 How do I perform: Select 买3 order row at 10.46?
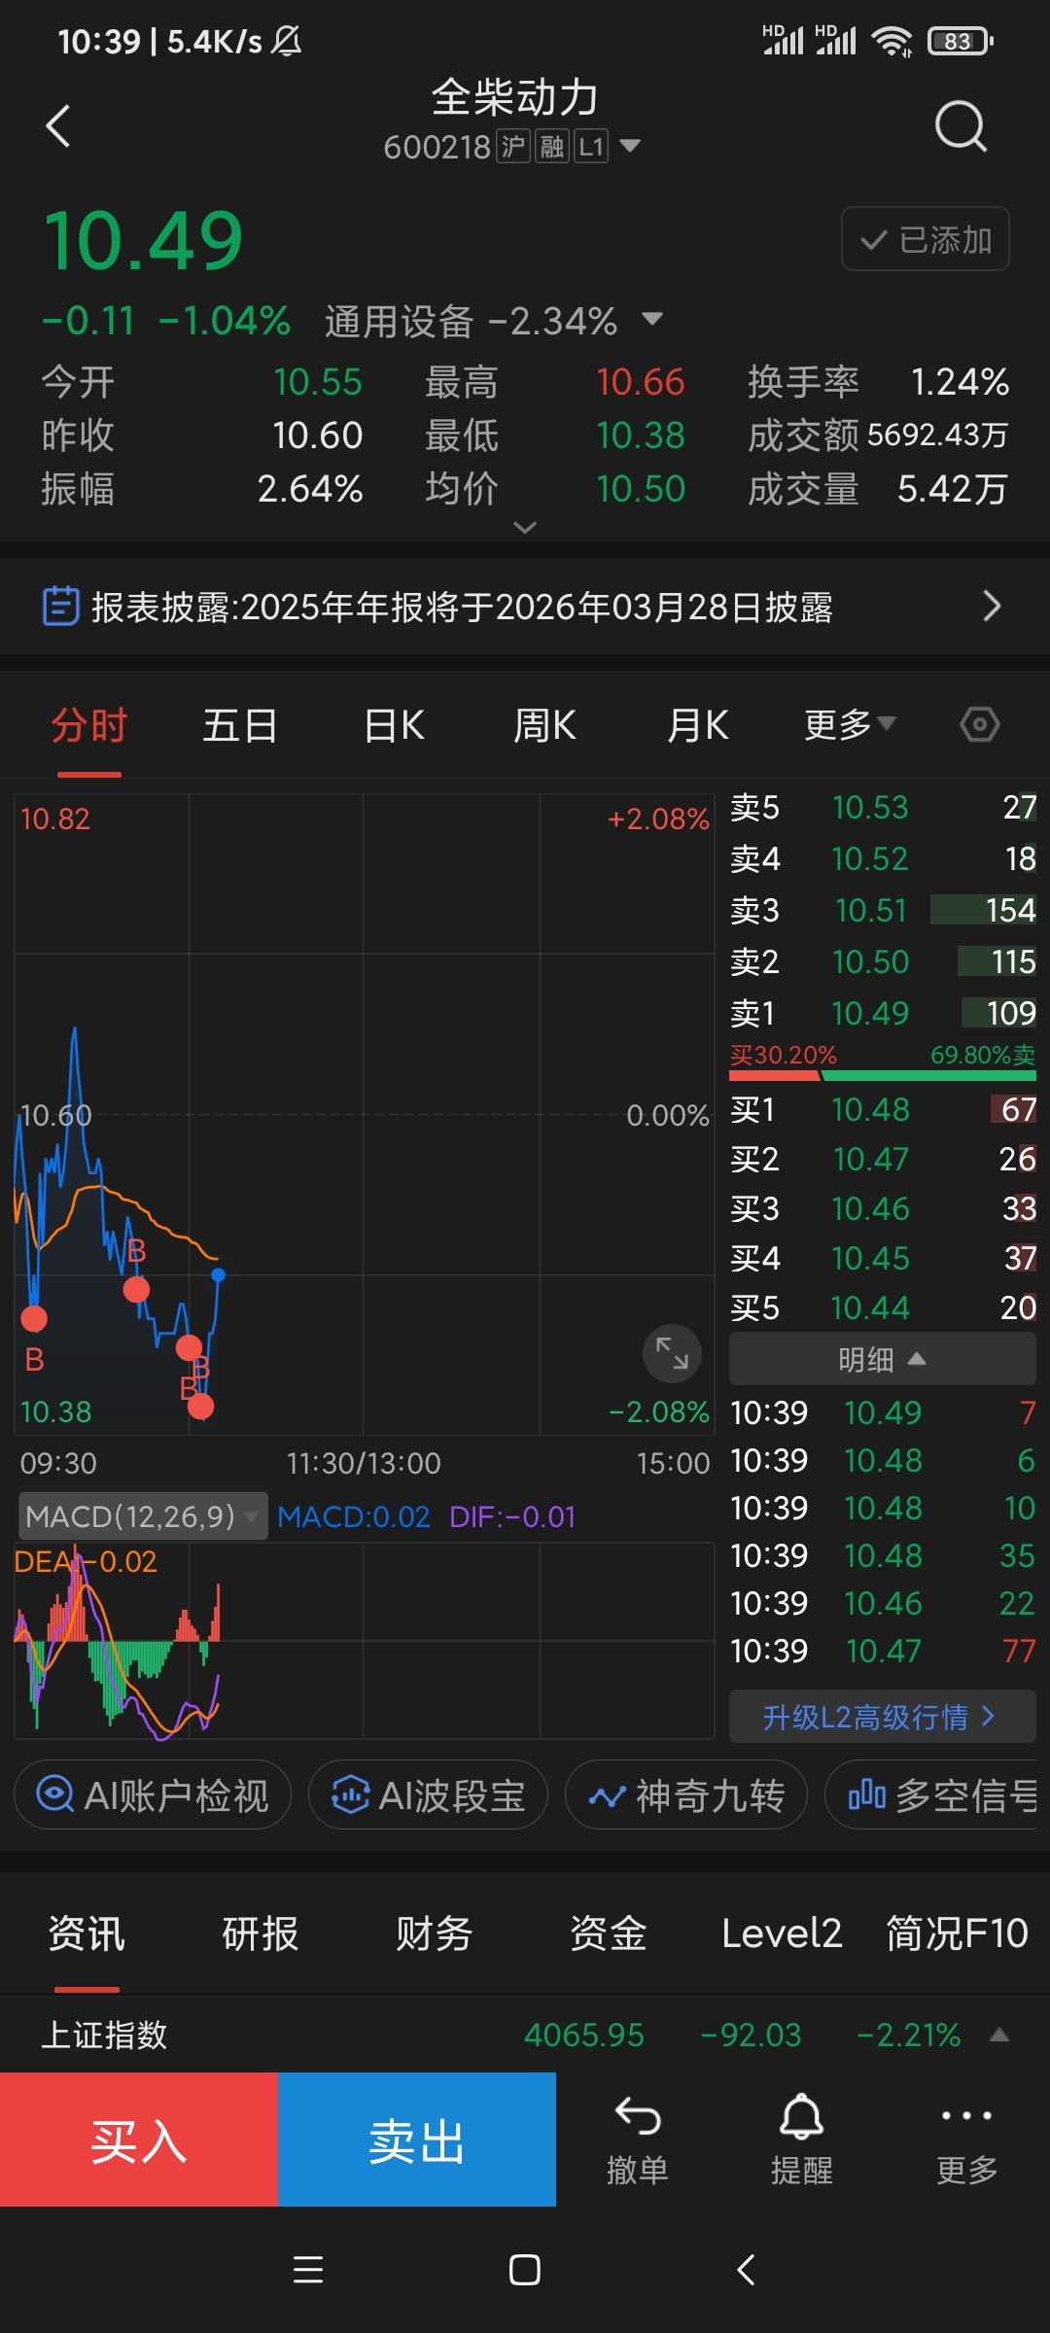[x=883, y=1208]
